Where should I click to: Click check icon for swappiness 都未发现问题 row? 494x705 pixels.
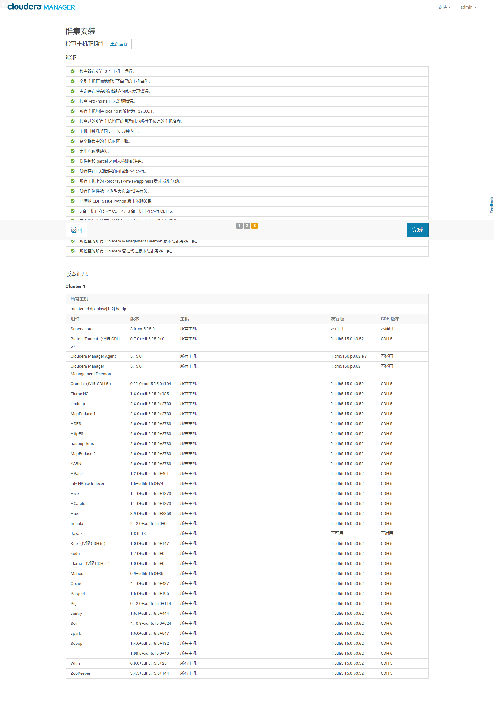[72, 181]
